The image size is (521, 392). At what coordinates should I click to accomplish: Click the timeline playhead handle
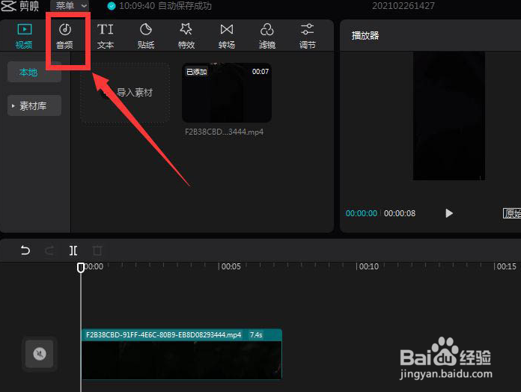click(x=81, y=268)
